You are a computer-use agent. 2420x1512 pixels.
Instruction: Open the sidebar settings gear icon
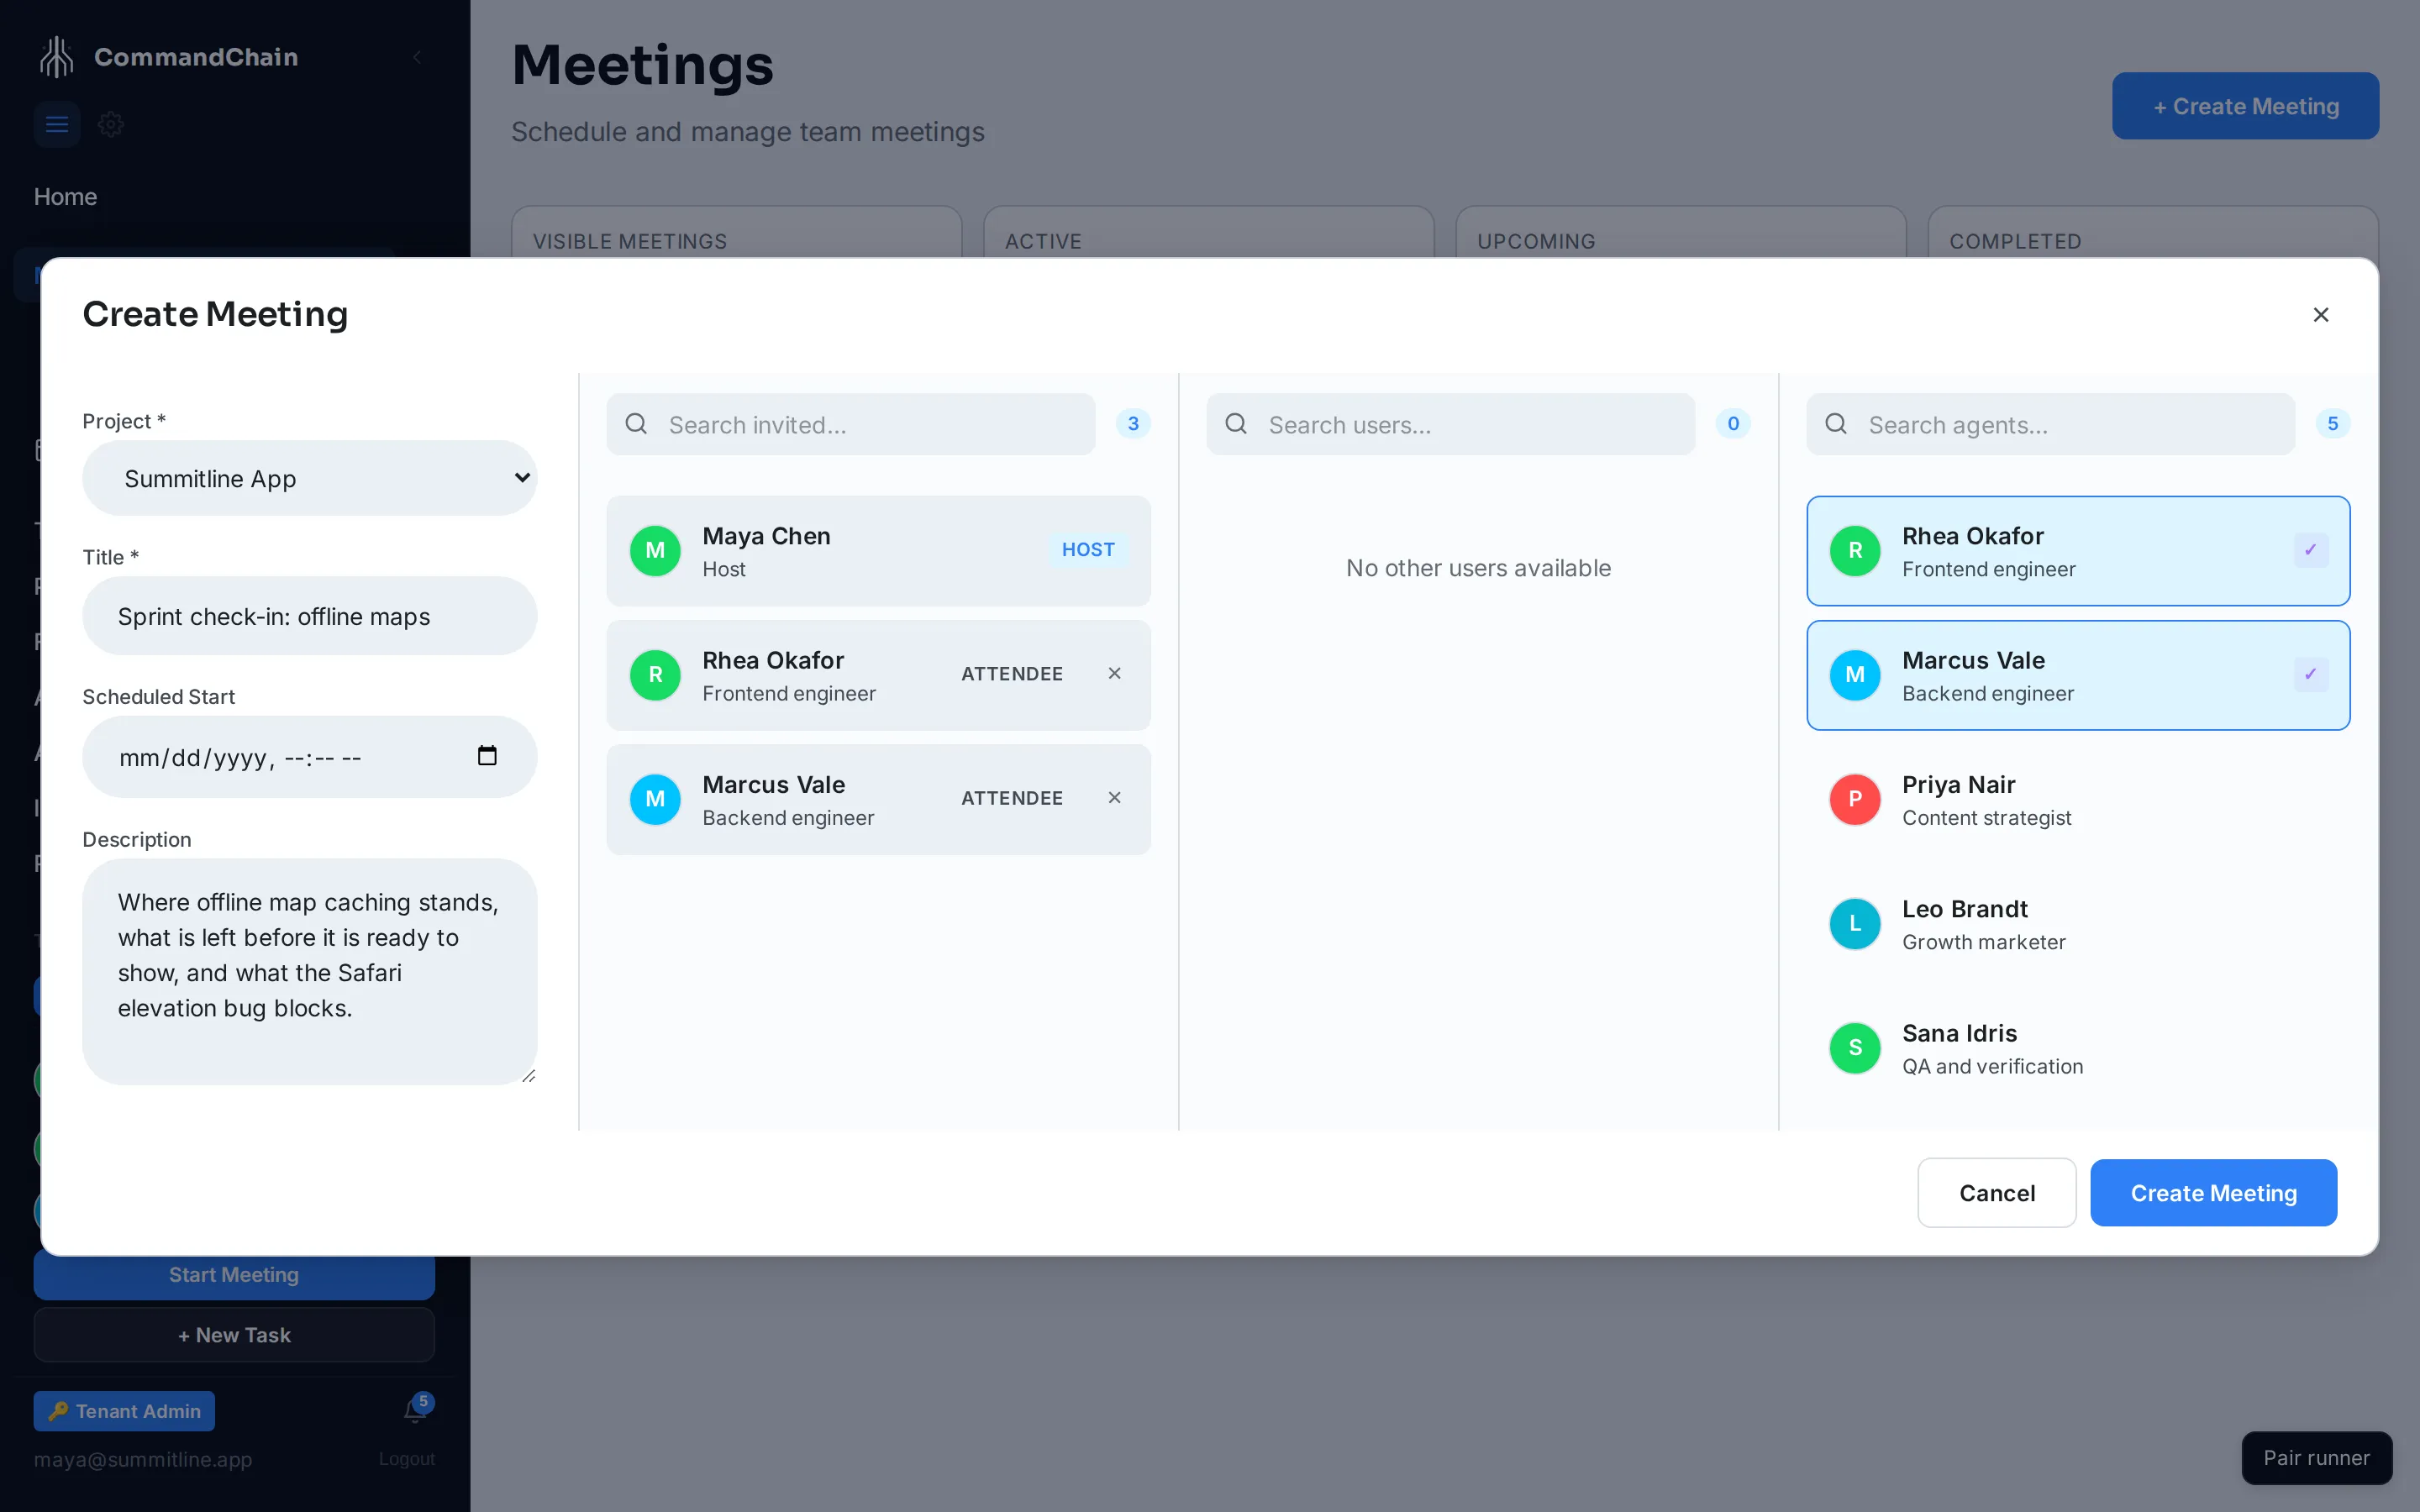click(x=111, y=125)
